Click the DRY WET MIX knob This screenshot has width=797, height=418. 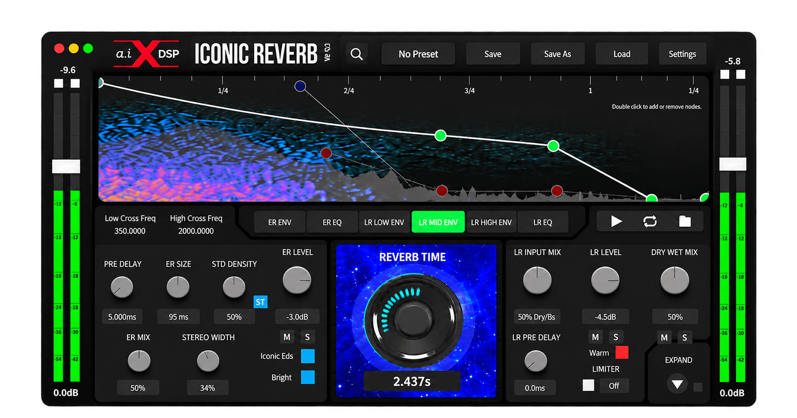coord(675,280)
